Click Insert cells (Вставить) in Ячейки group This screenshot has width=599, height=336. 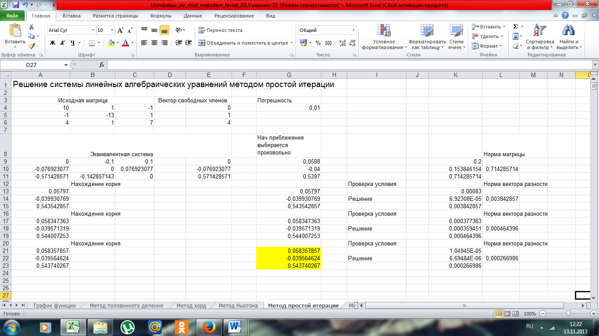click(x=488, y=27)
